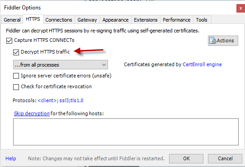This screenshot has height=167, width=245.
Task: Click the Actions button with certificate icon
Action: click(x=223, y=41)
